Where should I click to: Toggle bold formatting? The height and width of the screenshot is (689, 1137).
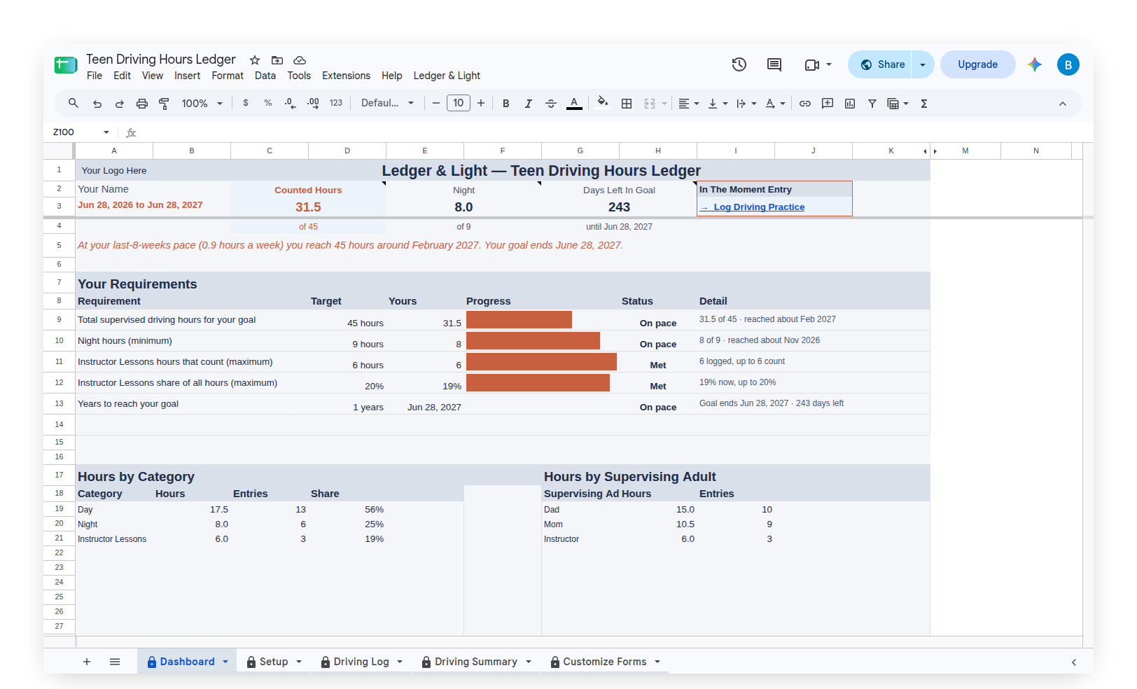tap(506, 104)
